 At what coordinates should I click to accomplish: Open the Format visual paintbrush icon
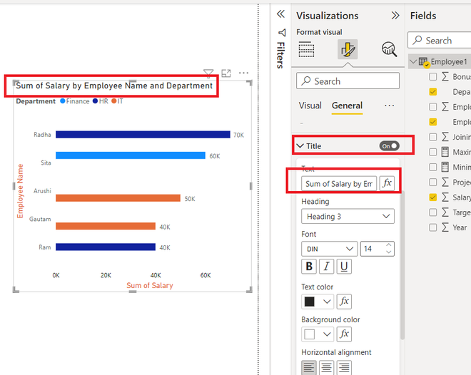348,49
